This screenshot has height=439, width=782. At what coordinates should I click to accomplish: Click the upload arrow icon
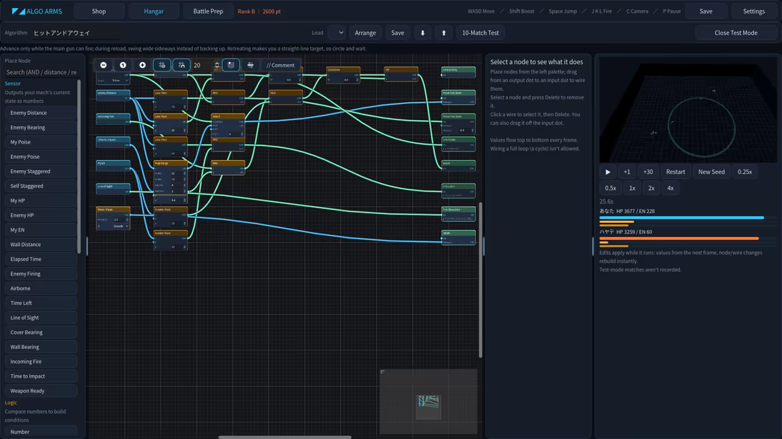coord(444,33)
